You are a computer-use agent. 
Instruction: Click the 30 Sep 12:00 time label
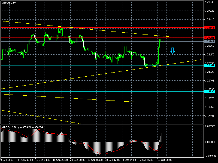click(113, 160)
